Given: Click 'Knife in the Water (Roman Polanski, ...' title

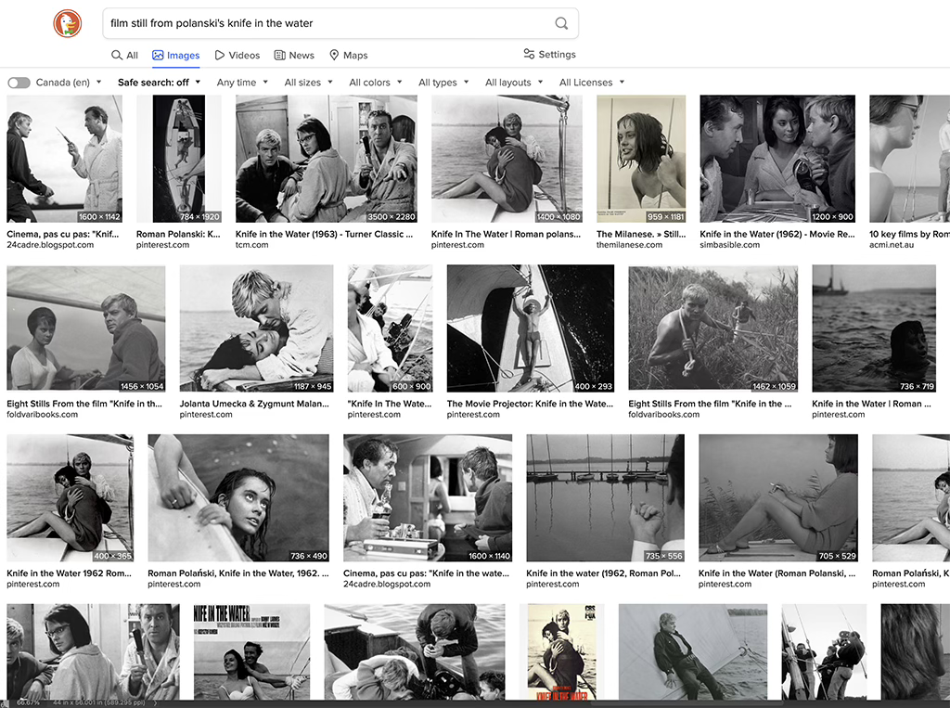Looking at the screenshot, I should [777, 573].
